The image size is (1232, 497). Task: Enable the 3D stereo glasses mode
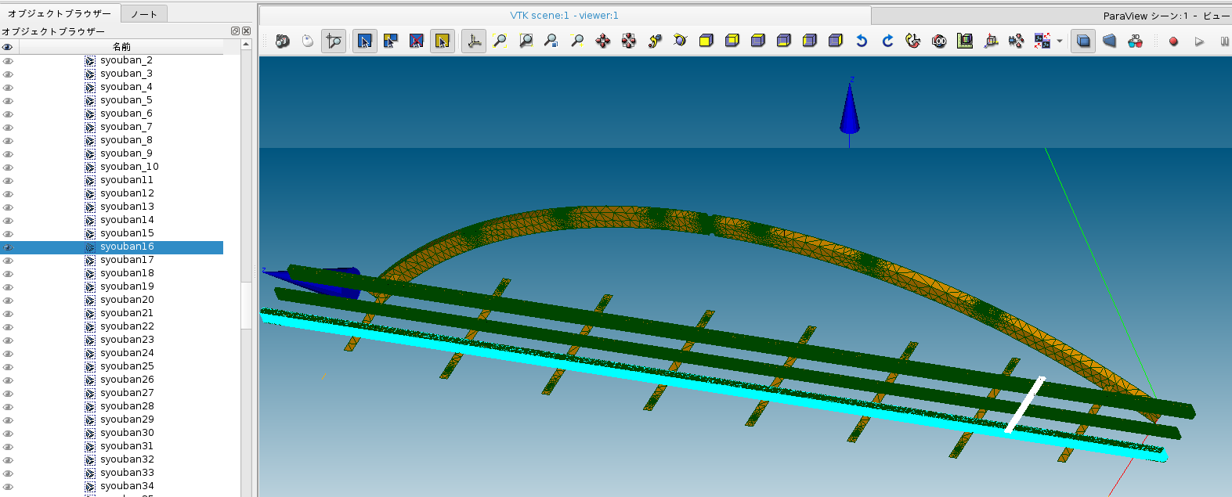1135,41
